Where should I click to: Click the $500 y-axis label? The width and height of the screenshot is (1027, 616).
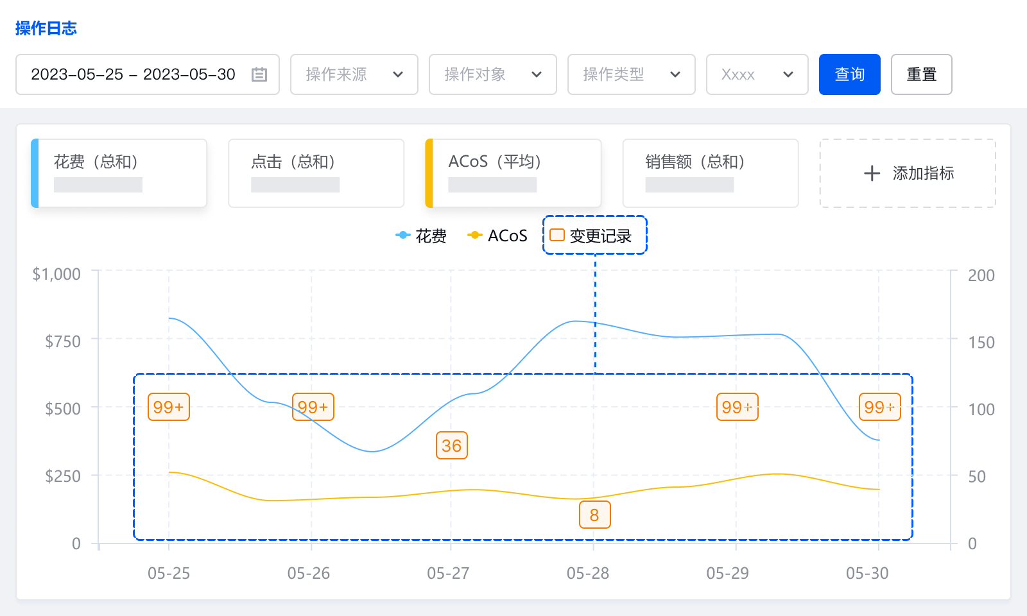click(63, 409)
